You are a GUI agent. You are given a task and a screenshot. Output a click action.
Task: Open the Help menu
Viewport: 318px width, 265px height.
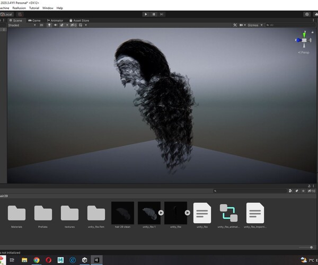tap(59, 8)
